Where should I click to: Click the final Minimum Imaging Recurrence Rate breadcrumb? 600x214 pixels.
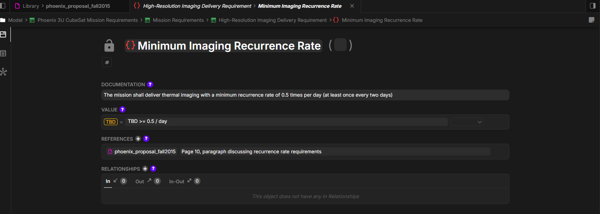point(382,20)
